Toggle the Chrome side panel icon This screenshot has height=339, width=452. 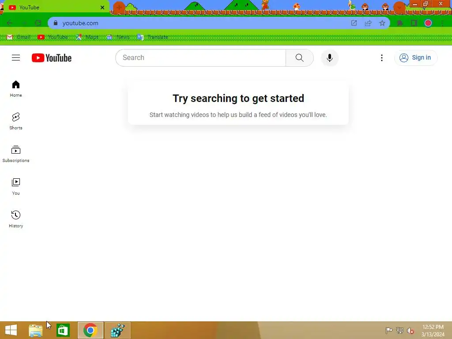(x=414, y=23)
